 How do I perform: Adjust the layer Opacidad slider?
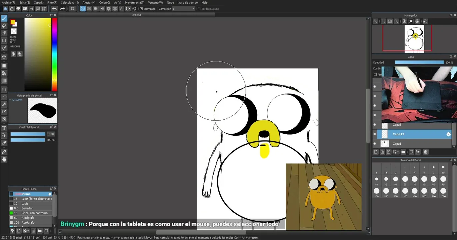pyautogui.click(x=419, y=62)
